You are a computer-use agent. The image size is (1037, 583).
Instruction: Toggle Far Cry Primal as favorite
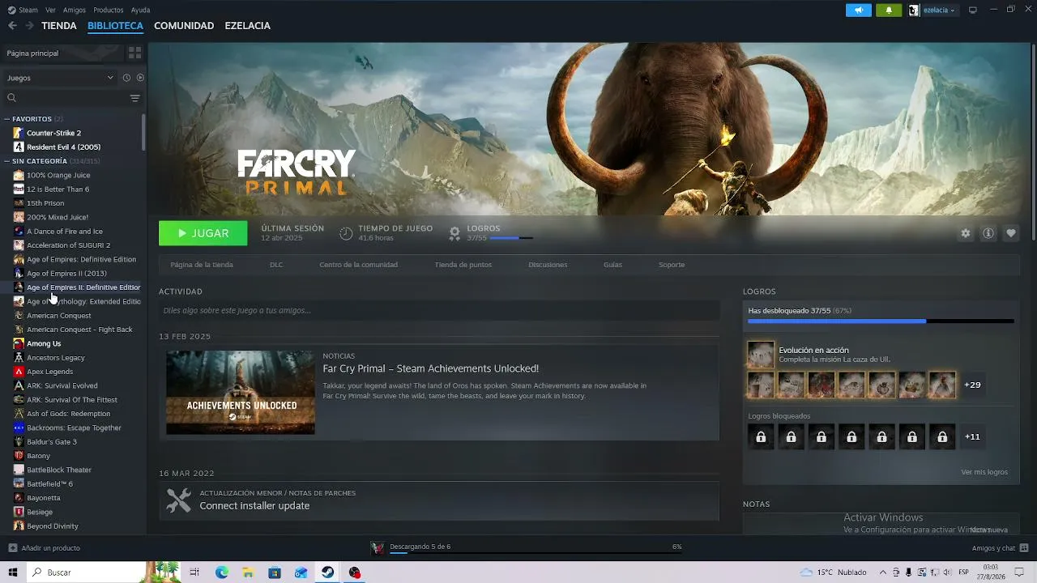pyautogui.click(x=1011, y=233)
